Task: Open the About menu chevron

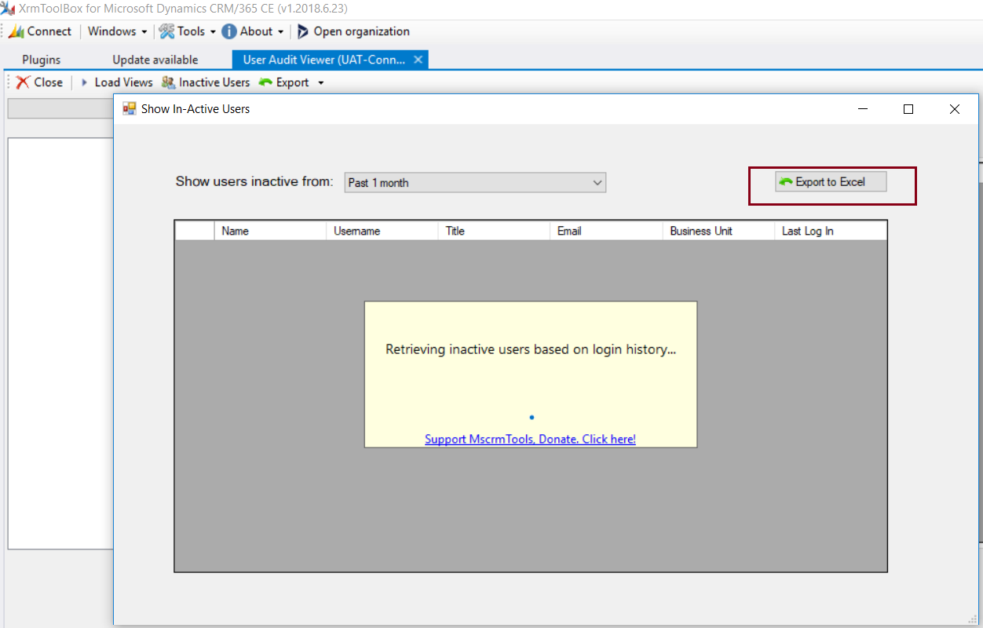Action: (279, 31)
